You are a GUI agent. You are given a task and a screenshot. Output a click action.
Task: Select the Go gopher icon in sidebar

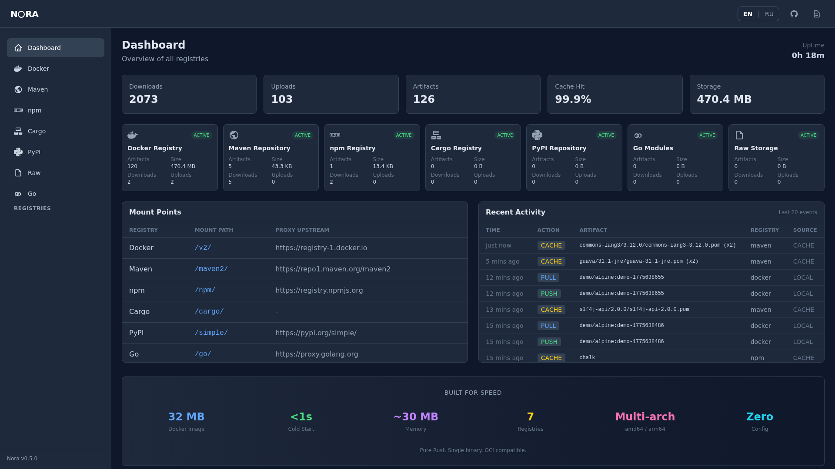point(18,194)
